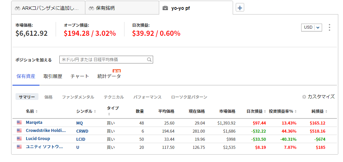The height and width of the screenshot is (162, 343).
Task: Click briefcase icon on yo-yo pf tab
Action: tap(165, 8)
